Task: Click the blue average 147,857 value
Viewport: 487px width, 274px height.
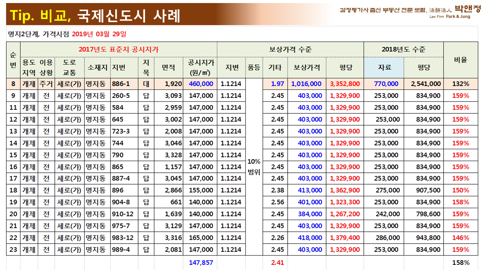Action: tap(201, 263)
